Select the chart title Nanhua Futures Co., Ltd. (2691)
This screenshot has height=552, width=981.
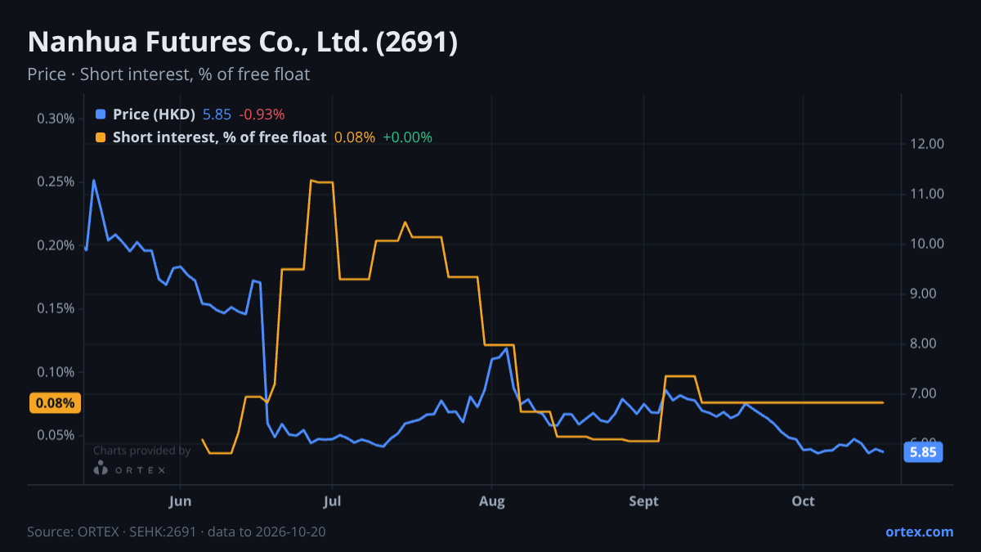coord(242,43)
